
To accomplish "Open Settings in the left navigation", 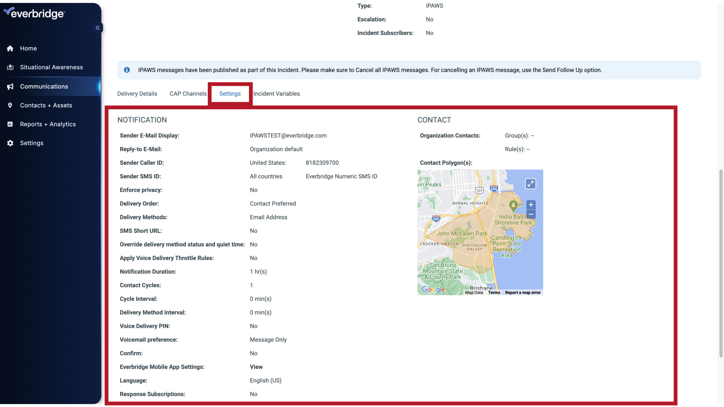I will tap(32, 143).
